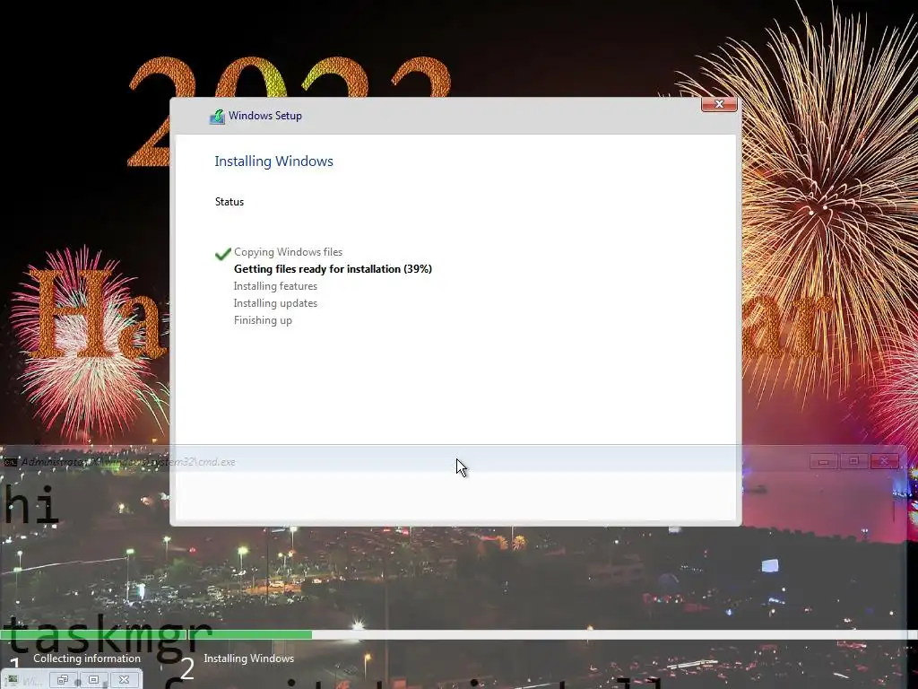The image size is (918, 689).
Task: Click the green checkmark beside Copying Windows files
Action: 222,254
